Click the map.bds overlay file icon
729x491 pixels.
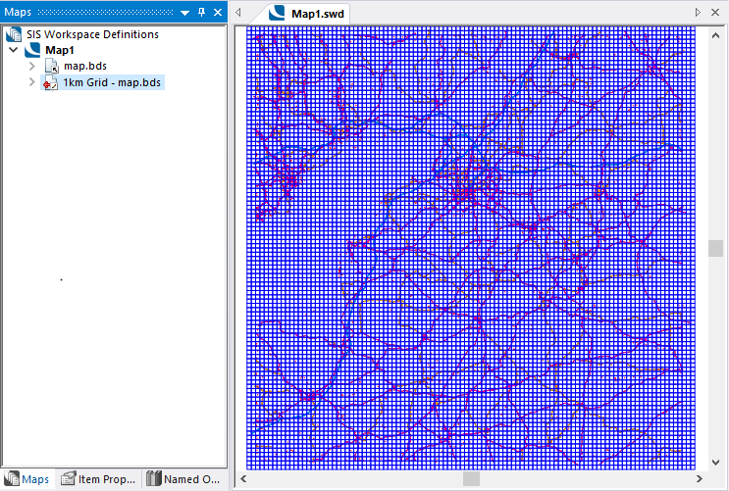(x=51, y=67)
